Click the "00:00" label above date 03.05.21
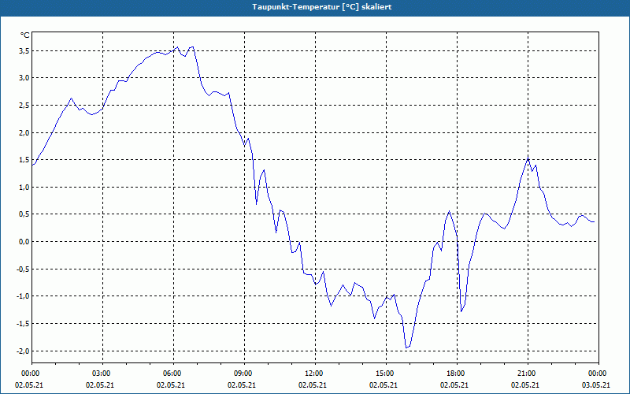The image size is (630, 394). (x=598, y=374)
